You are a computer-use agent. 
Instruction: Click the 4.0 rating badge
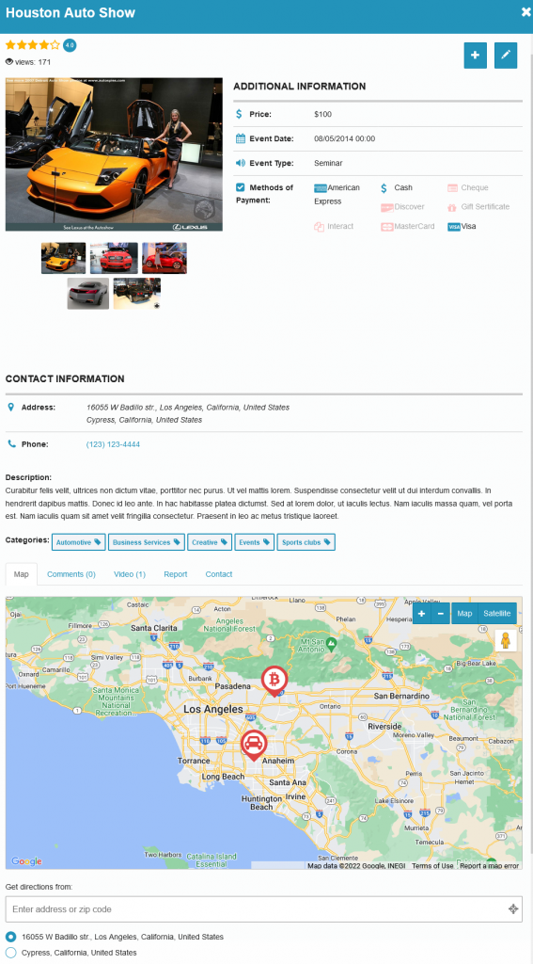(70, 45)
